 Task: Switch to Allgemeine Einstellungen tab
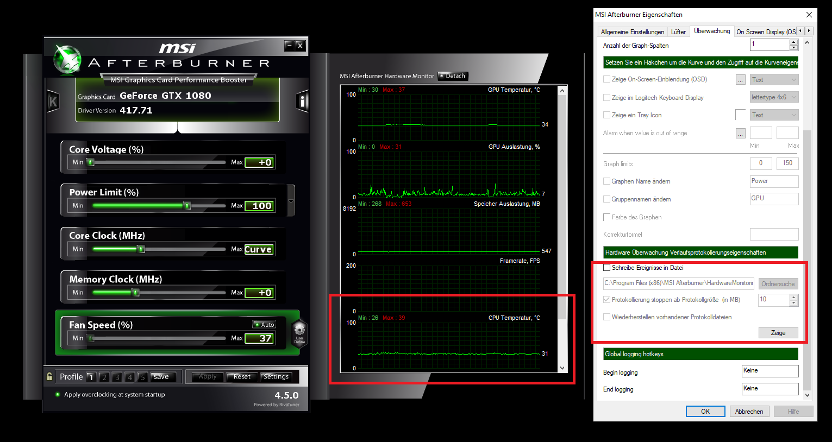[x=632, y=32]
